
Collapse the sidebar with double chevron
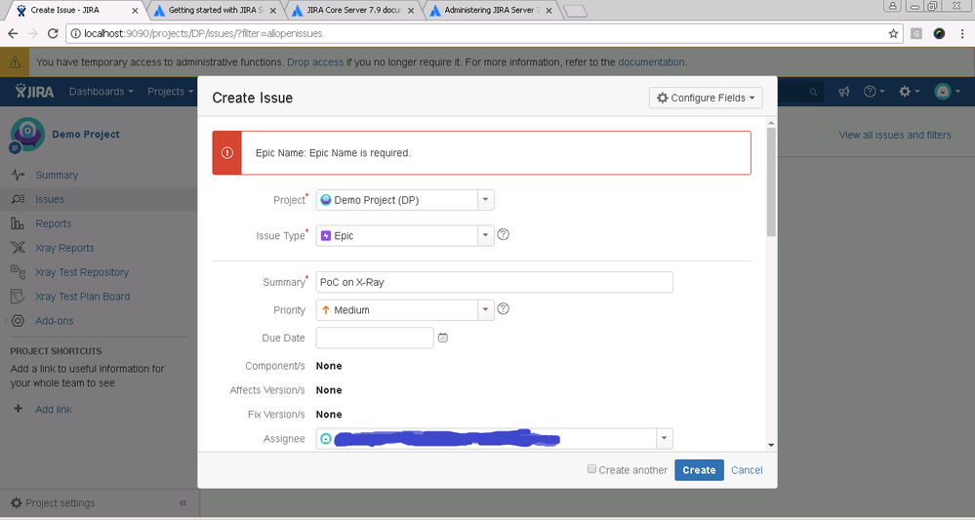[x=183, y=503]
